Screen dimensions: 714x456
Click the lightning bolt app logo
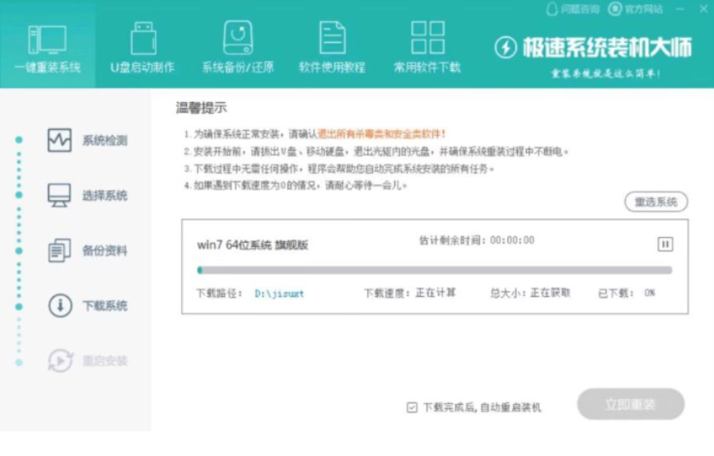[505, 48]
